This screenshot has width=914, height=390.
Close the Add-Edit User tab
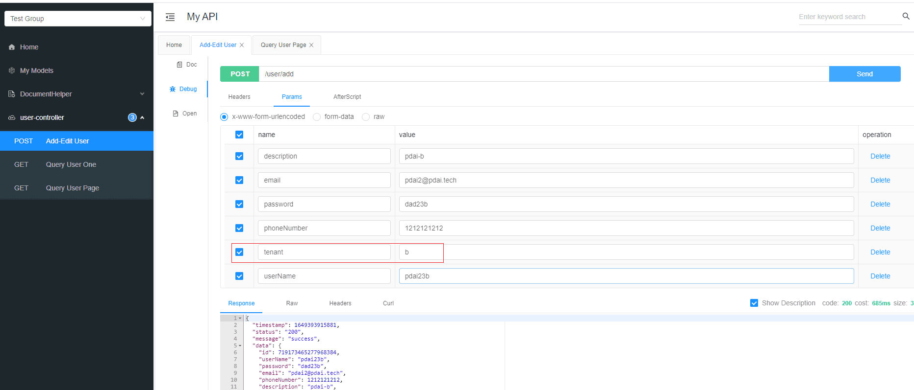click(242, 45)
